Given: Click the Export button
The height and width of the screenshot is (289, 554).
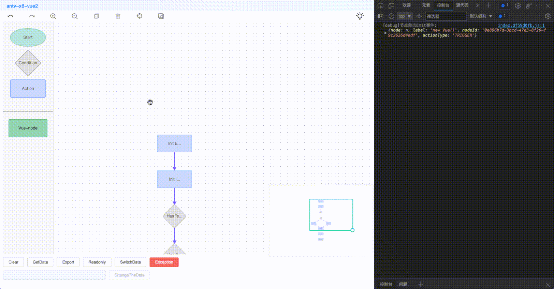Looking at the screenshot, I should tap(68, 262).
